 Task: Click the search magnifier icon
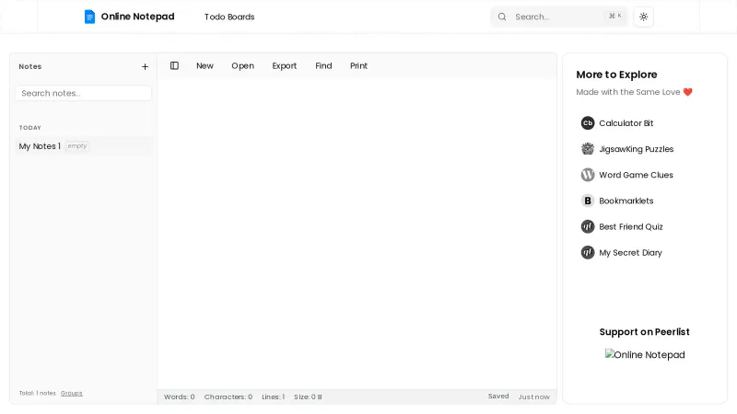click(502, 17)
